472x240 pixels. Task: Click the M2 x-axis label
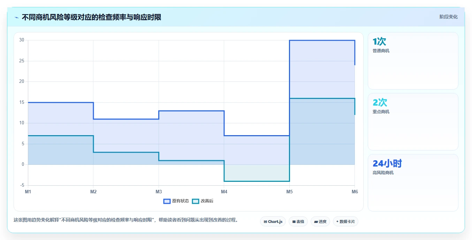(x=93, y=192)
